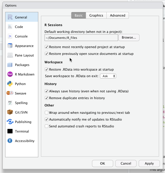Open the Git/SVN options section
The width and height of the screenshot is (165, 173).
22,112
